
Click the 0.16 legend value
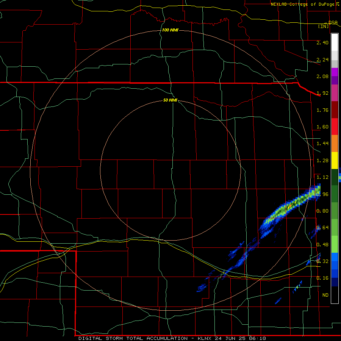point(322,278)
